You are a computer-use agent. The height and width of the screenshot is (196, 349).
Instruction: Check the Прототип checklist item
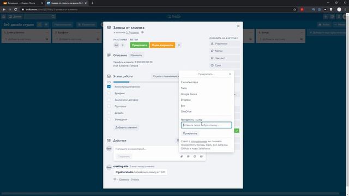point(109,106)
